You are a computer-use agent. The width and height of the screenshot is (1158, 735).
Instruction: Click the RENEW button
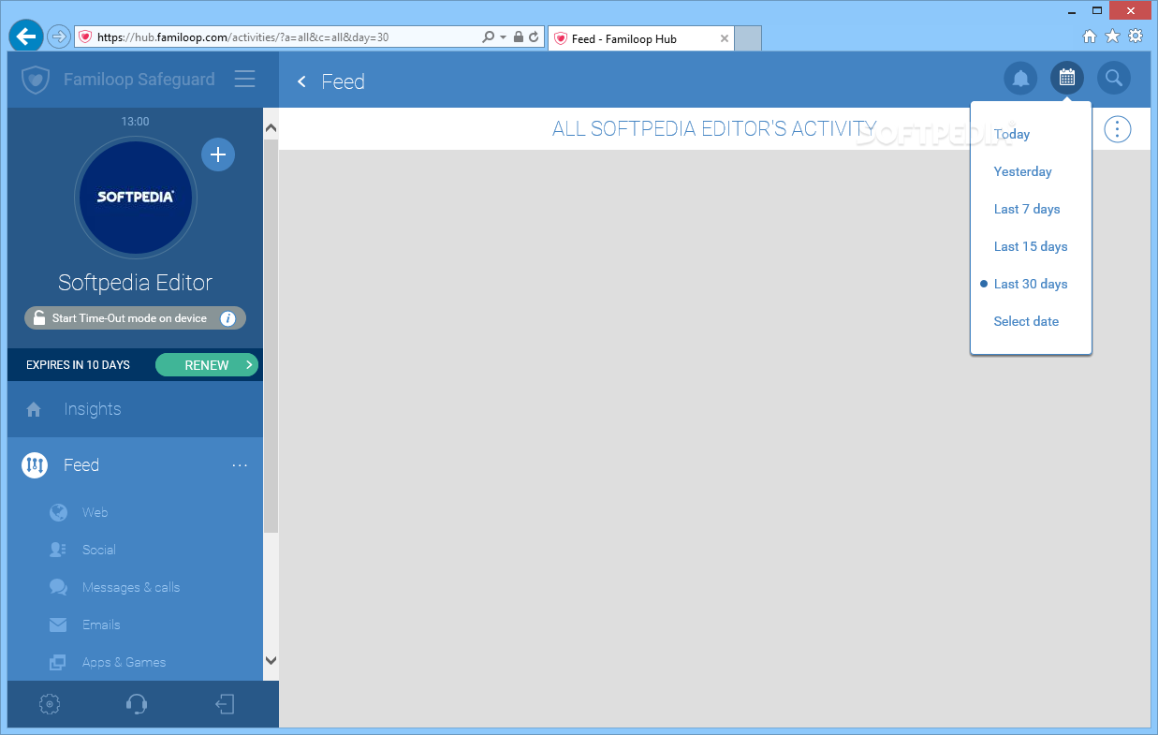[x=207, y=365]
